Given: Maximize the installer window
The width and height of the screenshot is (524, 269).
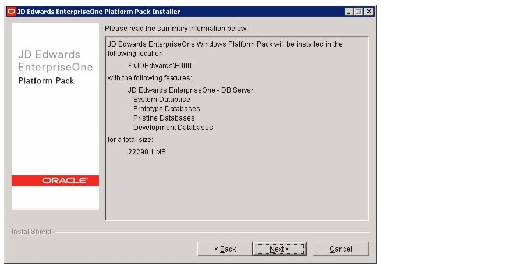Looking at the screenshot, I should tap(358, 12).
